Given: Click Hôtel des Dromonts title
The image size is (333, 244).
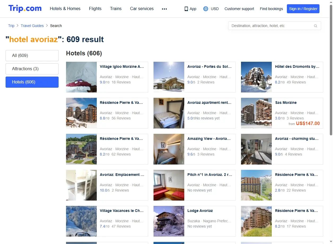Looking at the screenshot, I should click(297, 67).
